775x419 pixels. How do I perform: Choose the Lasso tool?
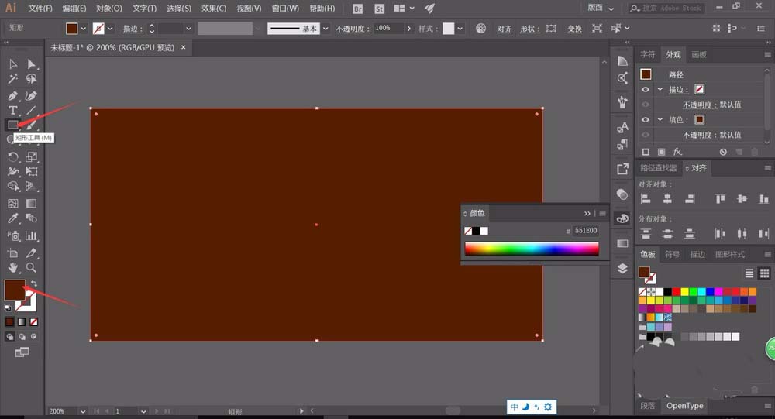pos(31,79)
